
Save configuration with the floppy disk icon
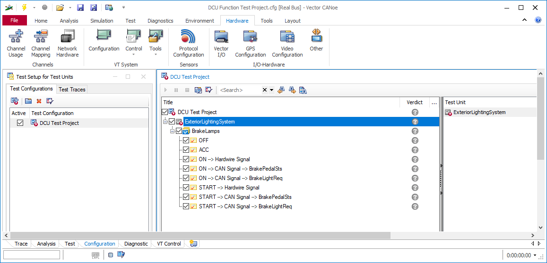click(80, 7)
